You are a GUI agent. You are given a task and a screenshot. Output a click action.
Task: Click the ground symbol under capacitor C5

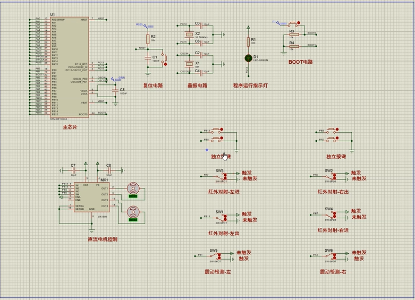[115, 104]
